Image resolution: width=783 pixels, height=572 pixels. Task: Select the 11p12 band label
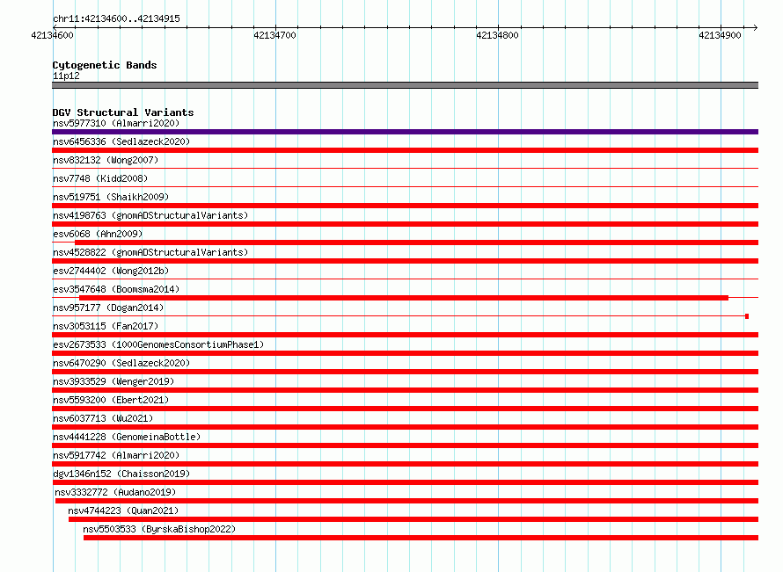coord(66,76)
